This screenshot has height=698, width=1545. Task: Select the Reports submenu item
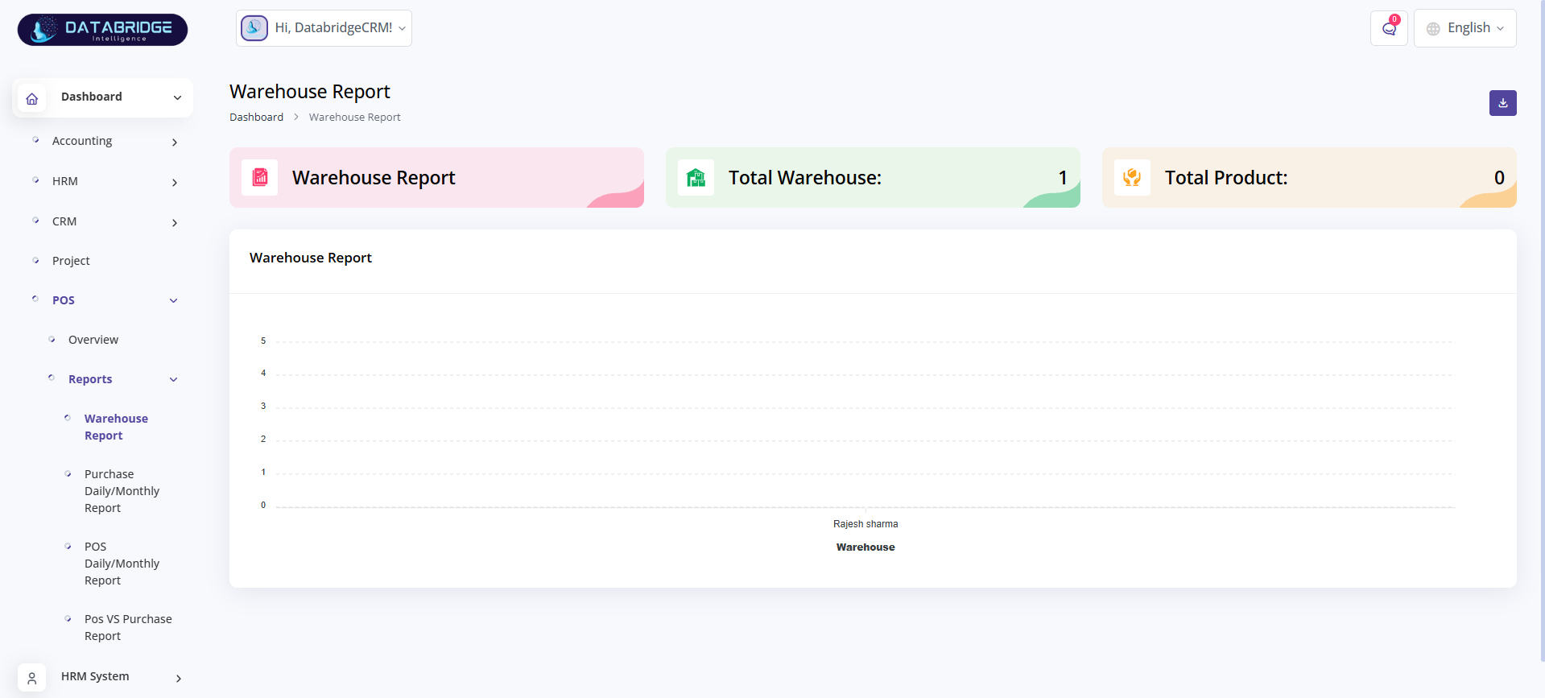(x=90, y=379)
